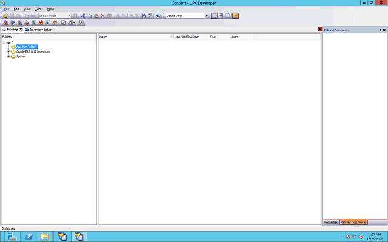The width and height of the screenshot is (388, 242).
Task: Click last icon in creation toolbar
Action: click(x=81, y=23)
